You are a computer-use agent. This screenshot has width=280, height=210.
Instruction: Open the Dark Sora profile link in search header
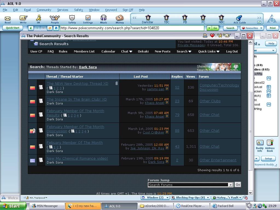tap(88, 67)
